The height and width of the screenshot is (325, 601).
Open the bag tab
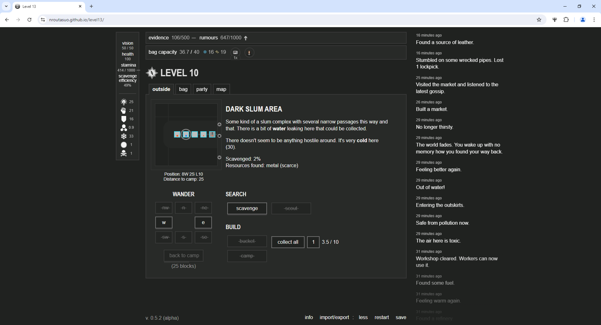click(x=183, y=89)
